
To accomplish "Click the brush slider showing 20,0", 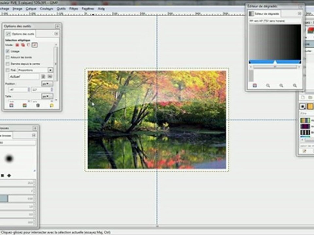I will (x=18, y=183).
